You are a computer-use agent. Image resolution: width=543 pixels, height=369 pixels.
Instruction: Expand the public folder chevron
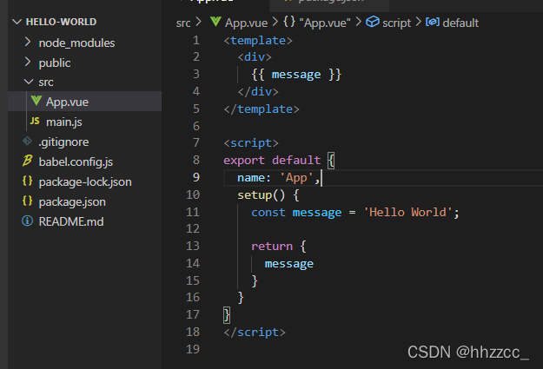point(28,63)
